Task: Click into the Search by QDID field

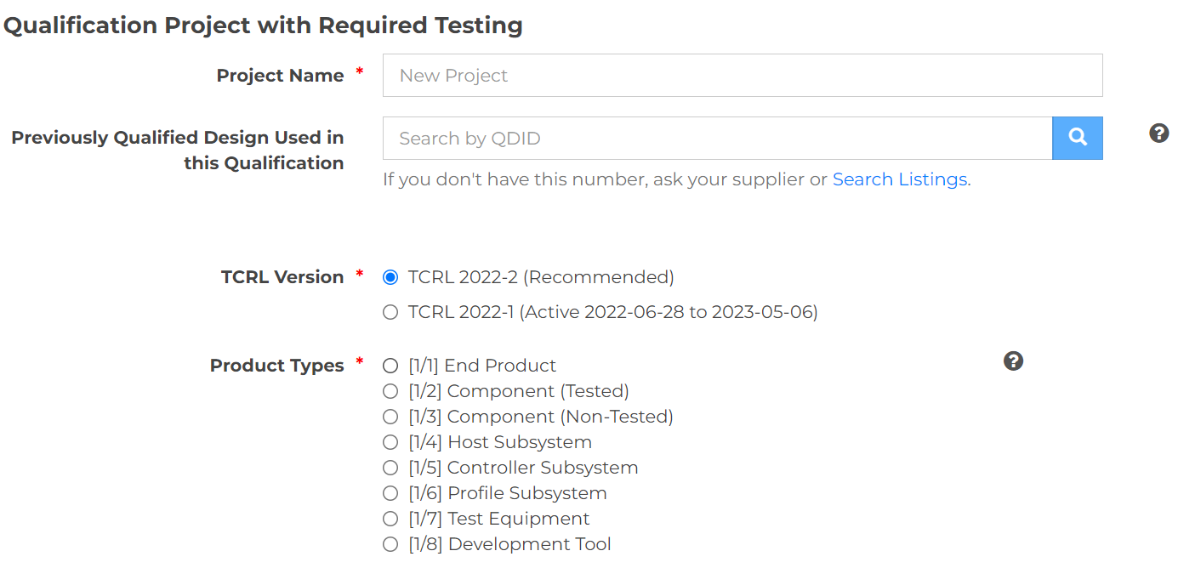Action: [x=716, y=139]
